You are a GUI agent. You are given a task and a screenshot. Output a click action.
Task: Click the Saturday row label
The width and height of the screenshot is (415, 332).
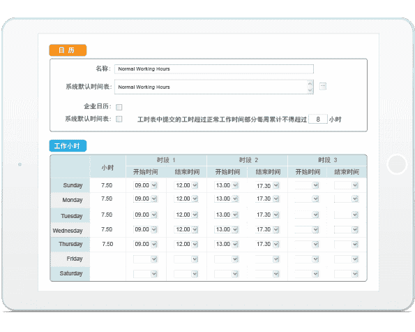71,273
